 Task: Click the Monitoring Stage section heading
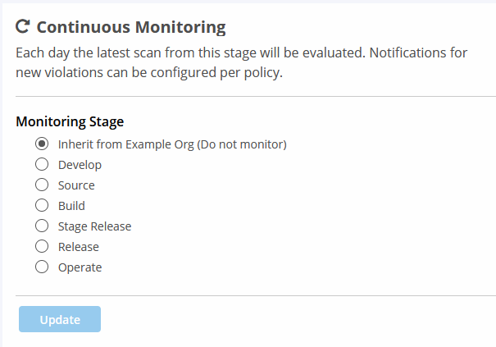[x=70, y=122]
